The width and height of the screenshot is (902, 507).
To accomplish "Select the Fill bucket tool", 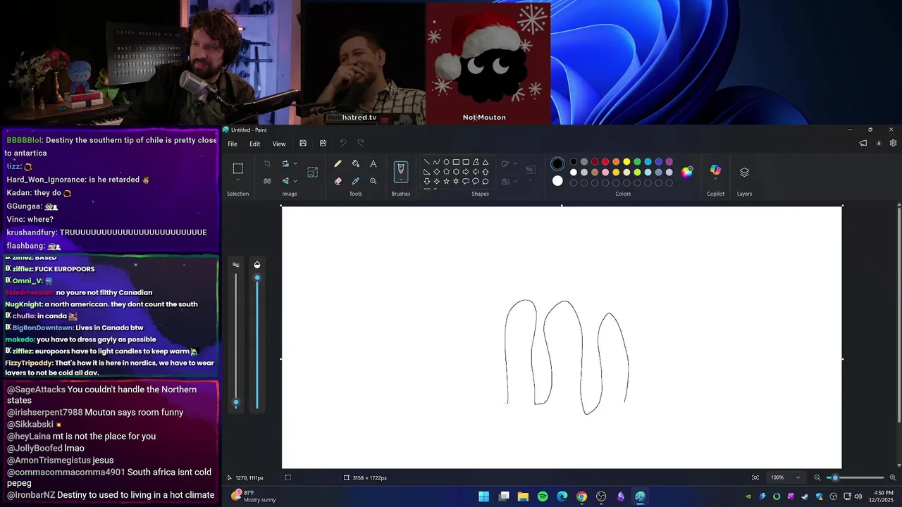I will pyautogui.click(x=355, y=164).
